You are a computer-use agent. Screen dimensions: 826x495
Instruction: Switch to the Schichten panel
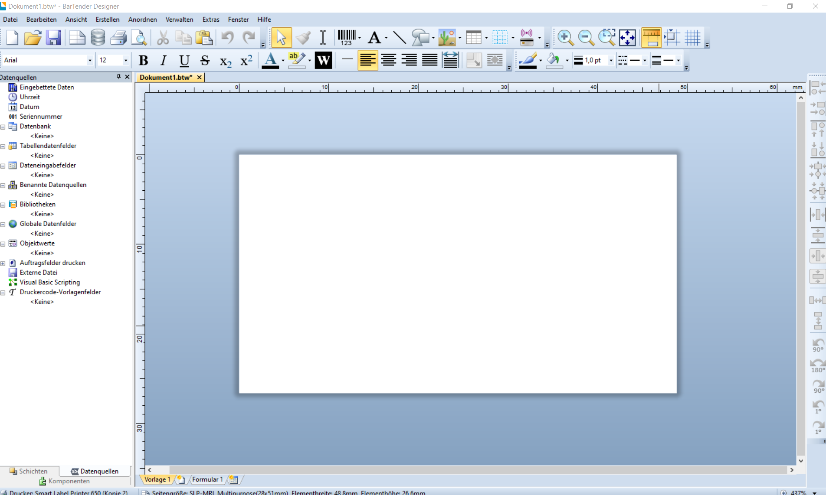[x=29, y=471]
